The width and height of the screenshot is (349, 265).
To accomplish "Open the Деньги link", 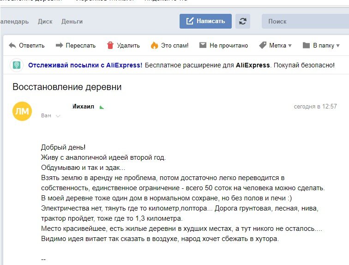I will [72, 22].
